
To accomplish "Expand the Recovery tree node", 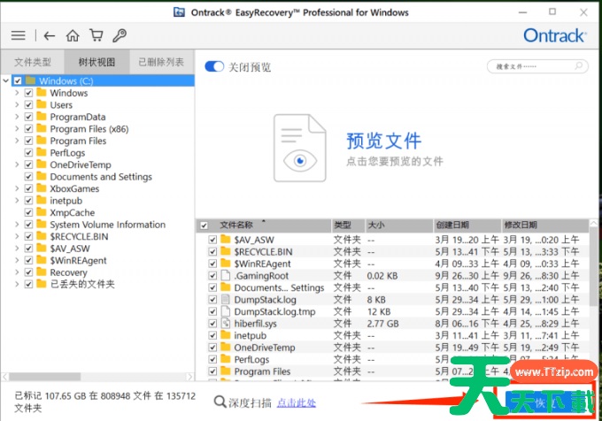I will tap(17, 272).
